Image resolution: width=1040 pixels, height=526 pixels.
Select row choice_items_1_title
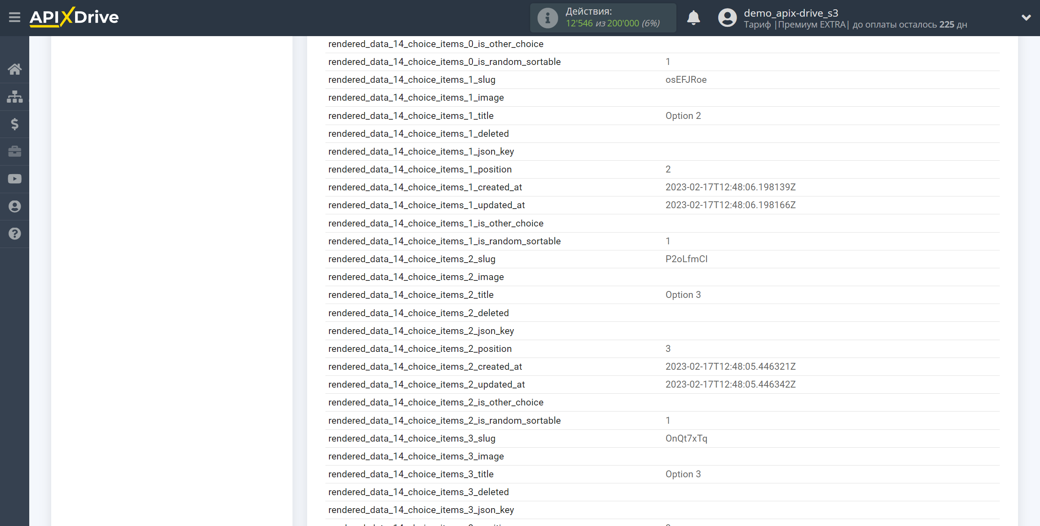click(662, 116)
